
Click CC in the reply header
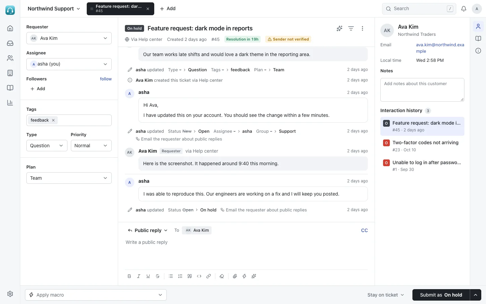pyautogui.click(x=364, y=230)
